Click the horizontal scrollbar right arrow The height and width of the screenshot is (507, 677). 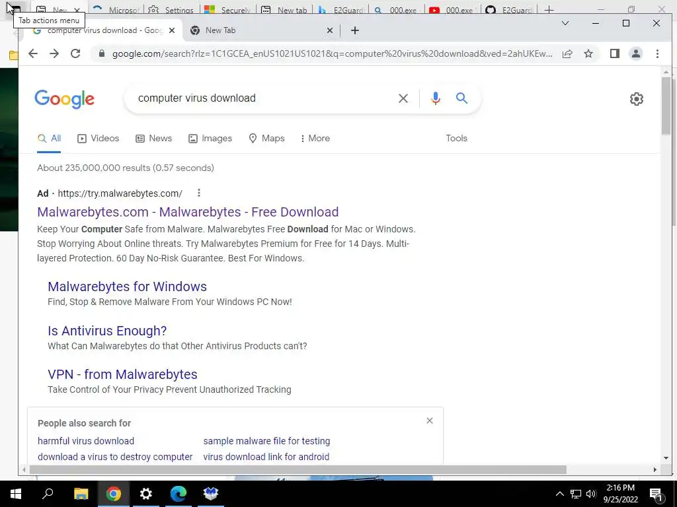(x=655, y=469)
